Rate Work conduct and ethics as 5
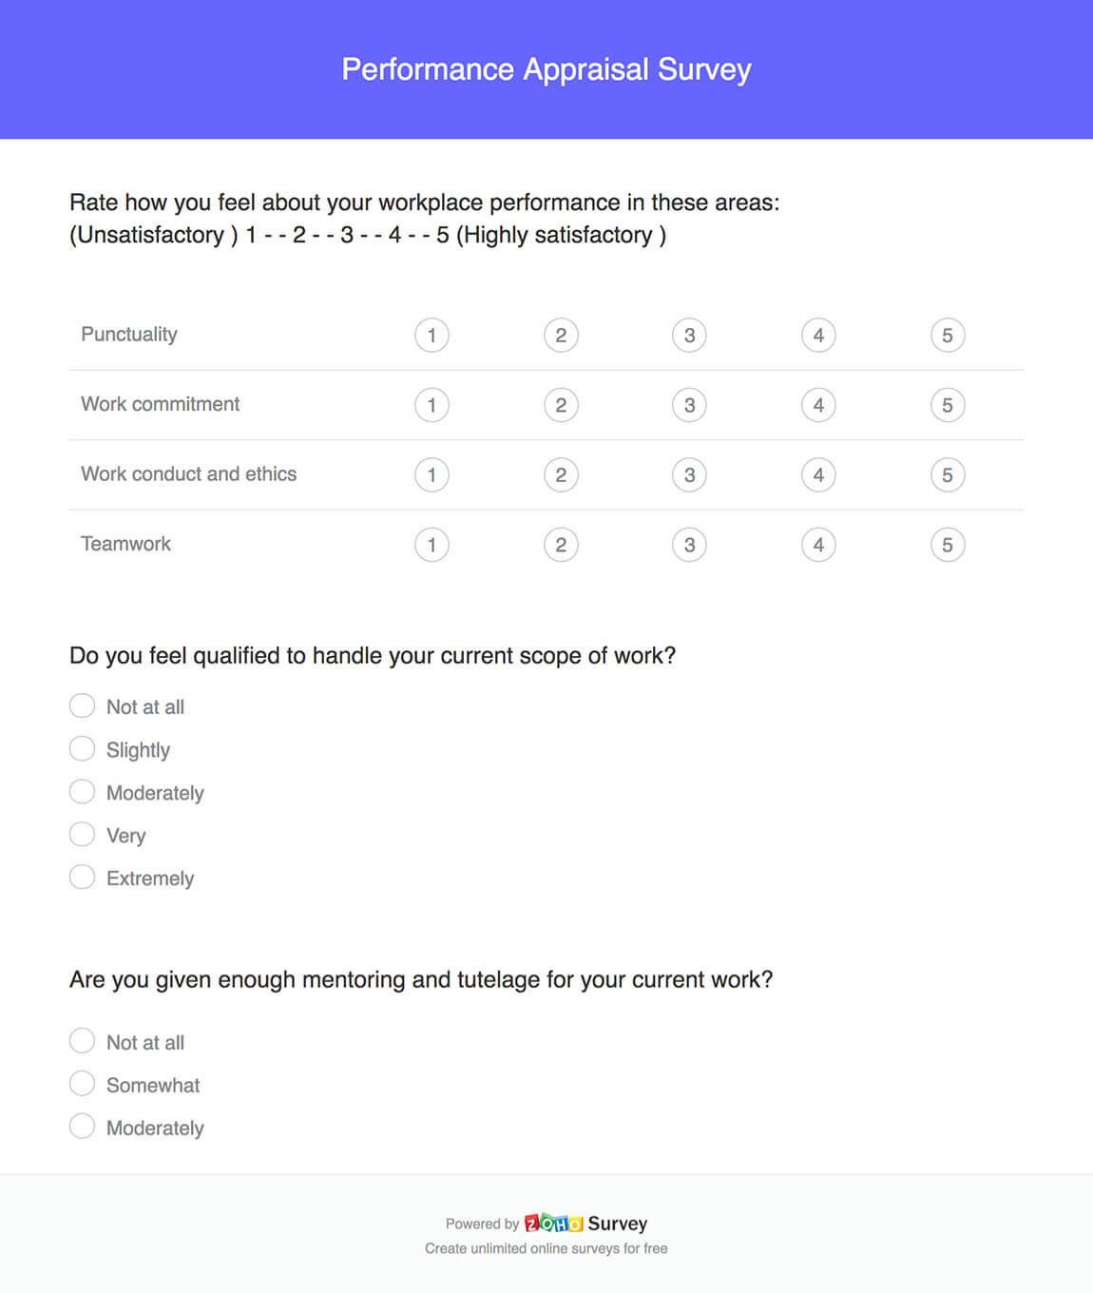Viewport: 1093px width, 1293px height. [948, 475]
